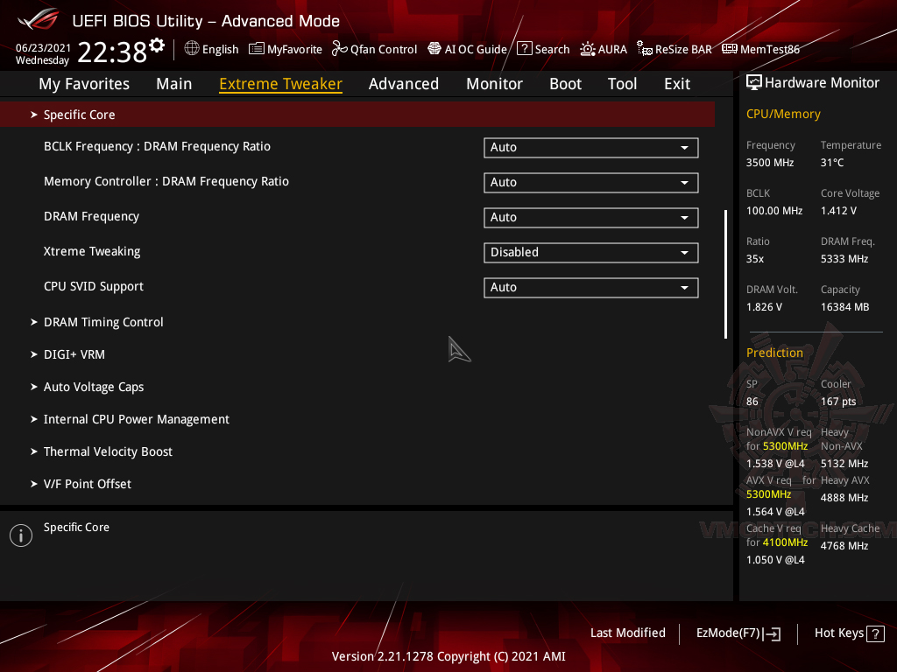Launch MemTest86 from the toolbar
Image resolution: width=897 pixels, height=672 pixels.
[x=760, y=49]
